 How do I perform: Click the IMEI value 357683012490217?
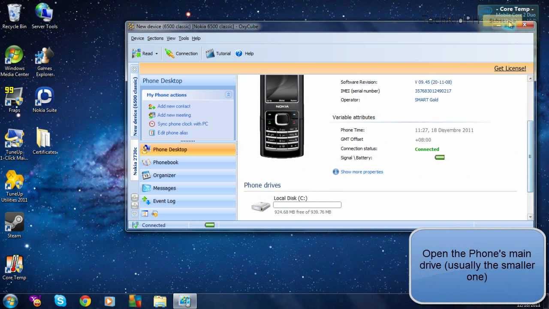point(433,91)
